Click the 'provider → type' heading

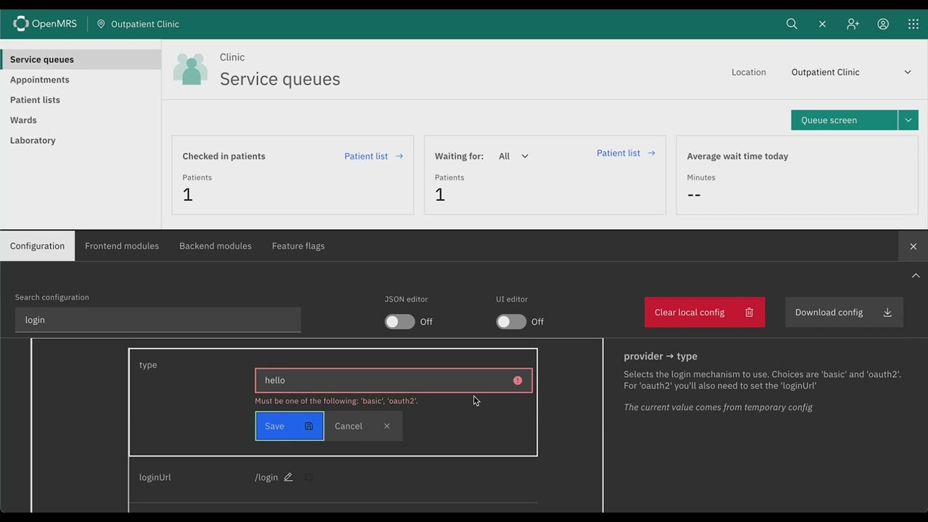pos(660,356)
